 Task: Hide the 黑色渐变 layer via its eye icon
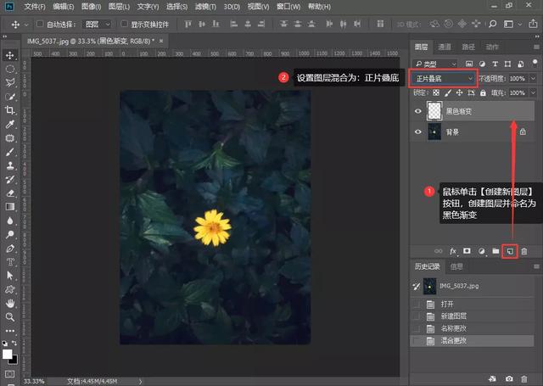click(x=417, y=111)
